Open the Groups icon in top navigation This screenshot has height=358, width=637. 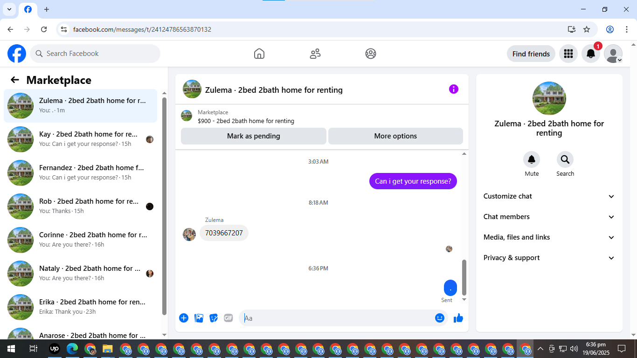point(371,54)
